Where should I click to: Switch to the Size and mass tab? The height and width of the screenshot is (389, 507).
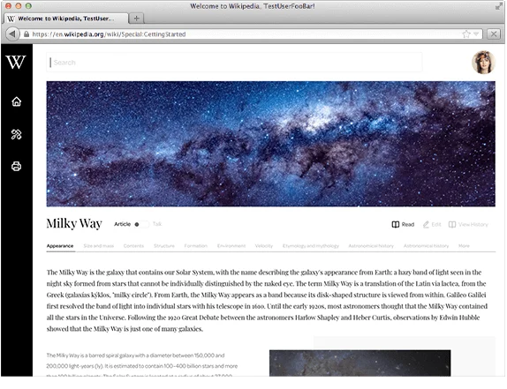click(99, 246)
